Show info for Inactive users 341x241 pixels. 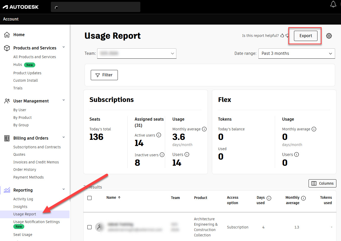[162, 155]
